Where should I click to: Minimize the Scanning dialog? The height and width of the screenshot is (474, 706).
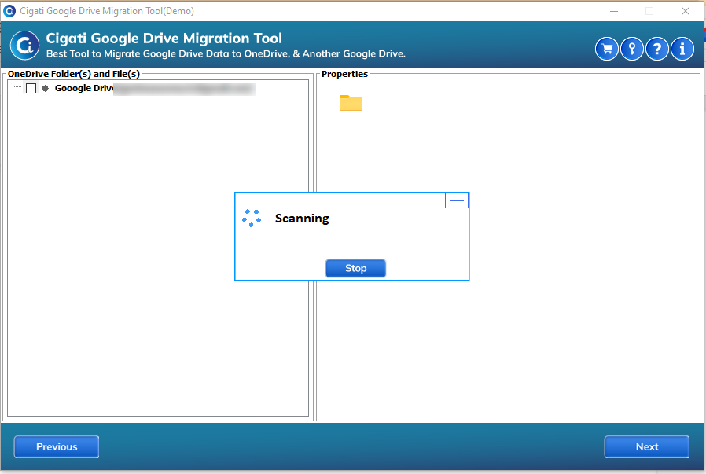[457, 200]
